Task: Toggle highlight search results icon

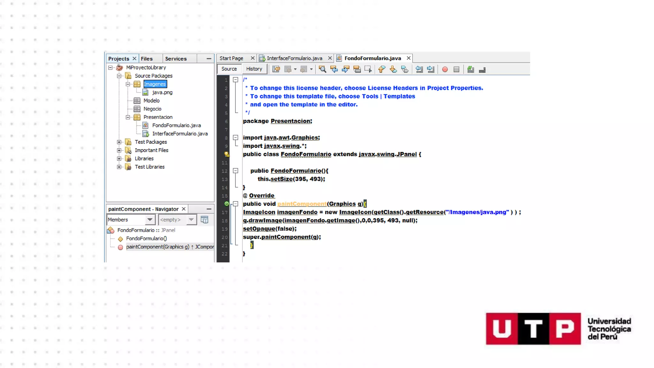Action: [x=357, y=69]
